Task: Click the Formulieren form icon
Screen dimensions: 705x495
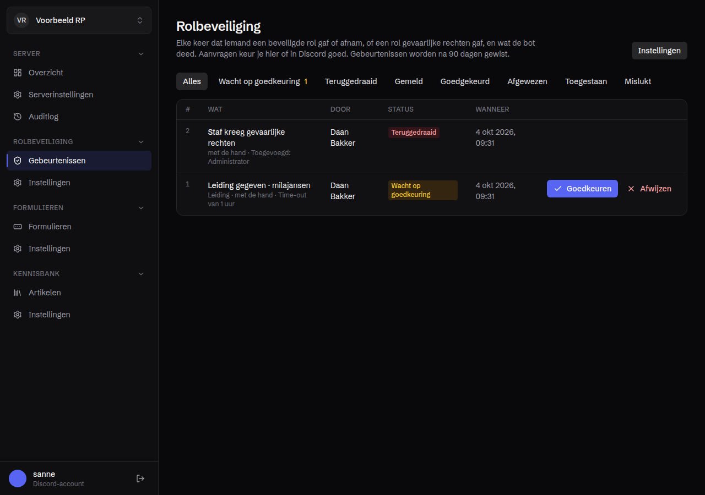Action: pos(18,227)
